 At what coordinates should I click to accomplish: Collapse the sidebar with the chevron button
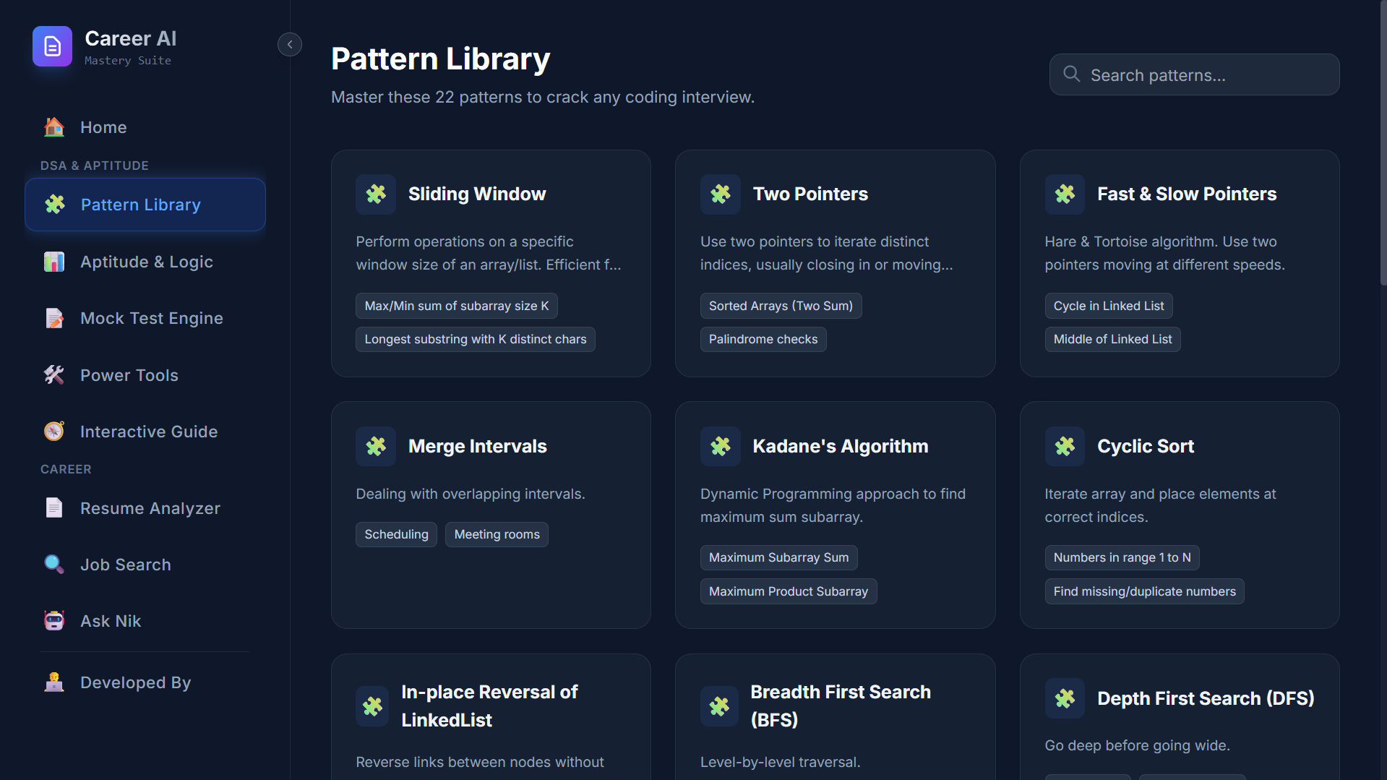pyautogui.click(x=289, y=44)
